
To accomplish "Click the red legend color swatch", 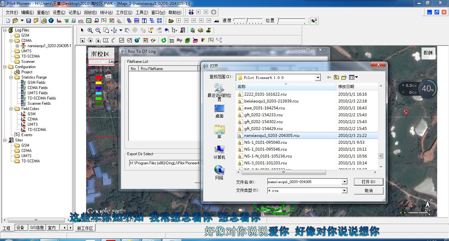I will pyautogui.click(x=98, y=78).
